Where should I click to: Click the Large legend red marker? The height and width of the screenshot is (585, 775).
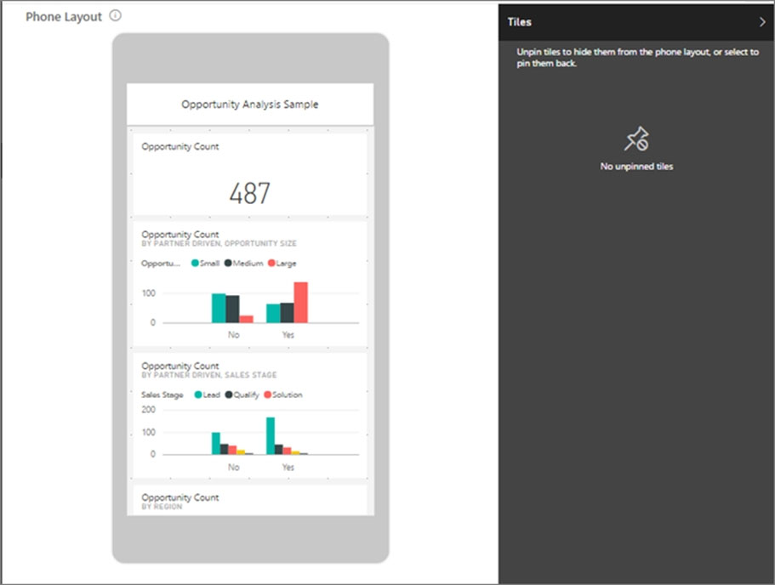[271, 264]
